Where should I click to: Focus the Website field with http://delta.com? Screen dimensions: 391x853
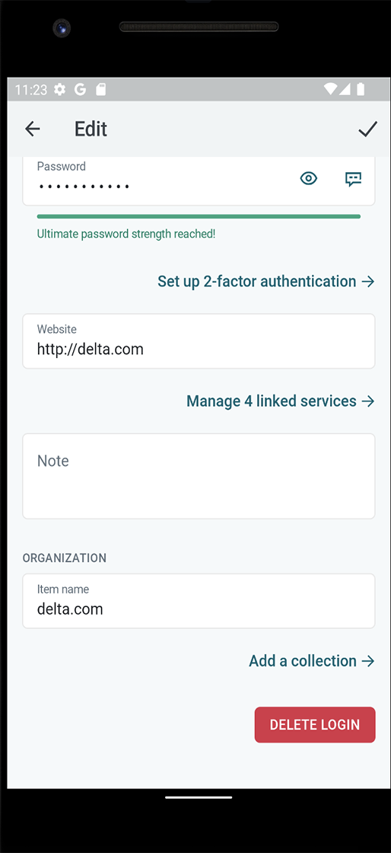(199, 341)
